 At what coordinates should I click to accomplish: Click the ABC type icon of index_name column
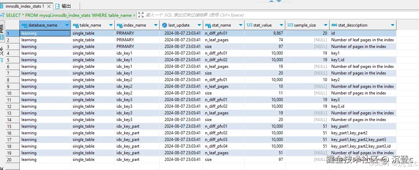coord(119,25)
